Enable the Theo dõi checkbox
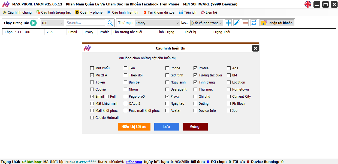This screenshot has height=164, width=338. click(125, 75)
